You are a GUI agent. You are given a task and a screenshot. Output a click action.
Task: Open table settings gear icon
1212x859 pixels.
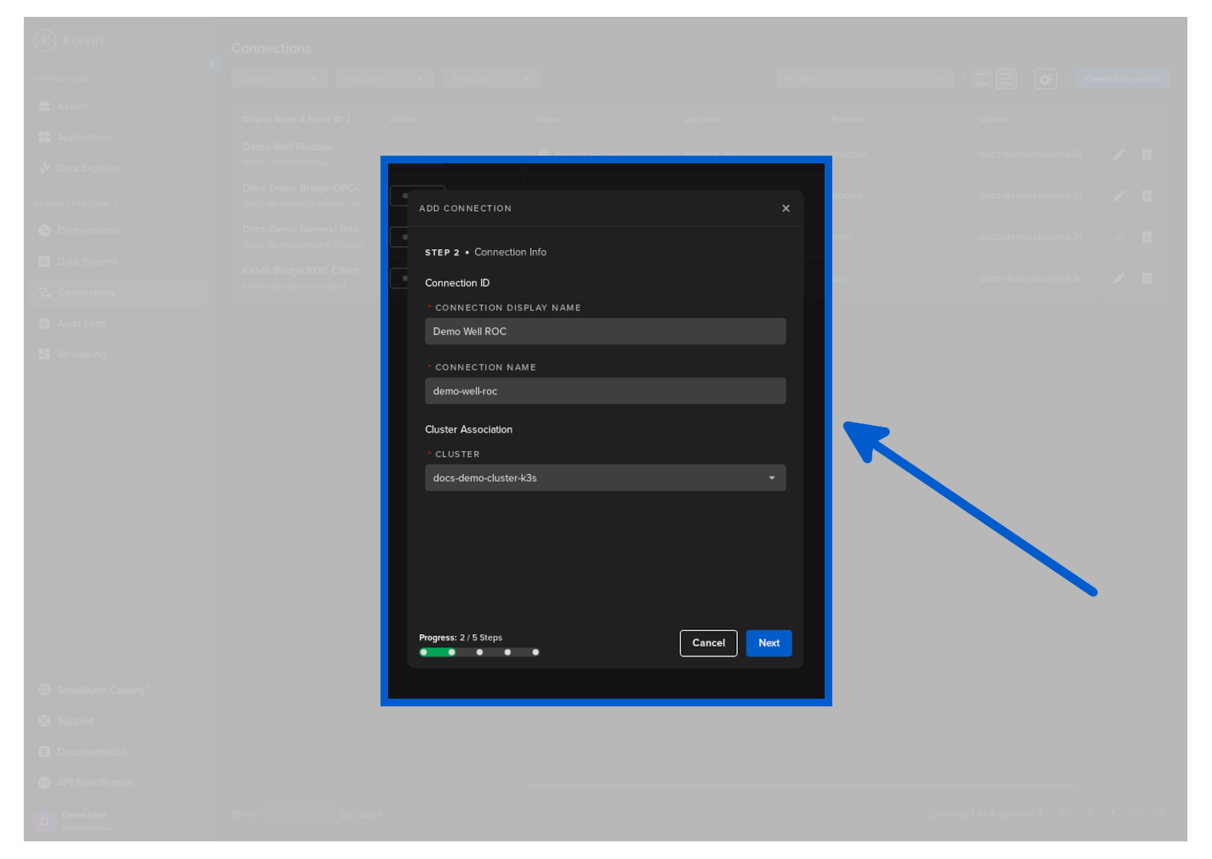click(x=1046, y=79)
